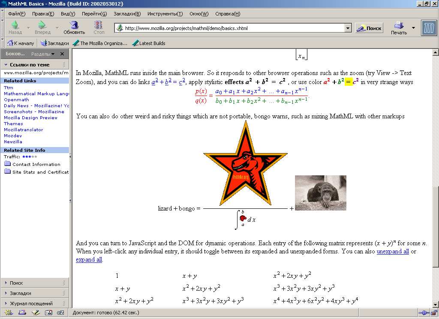Click the Traffic star rating
Viewport: 439px width, 319px height.
[30, 156]
